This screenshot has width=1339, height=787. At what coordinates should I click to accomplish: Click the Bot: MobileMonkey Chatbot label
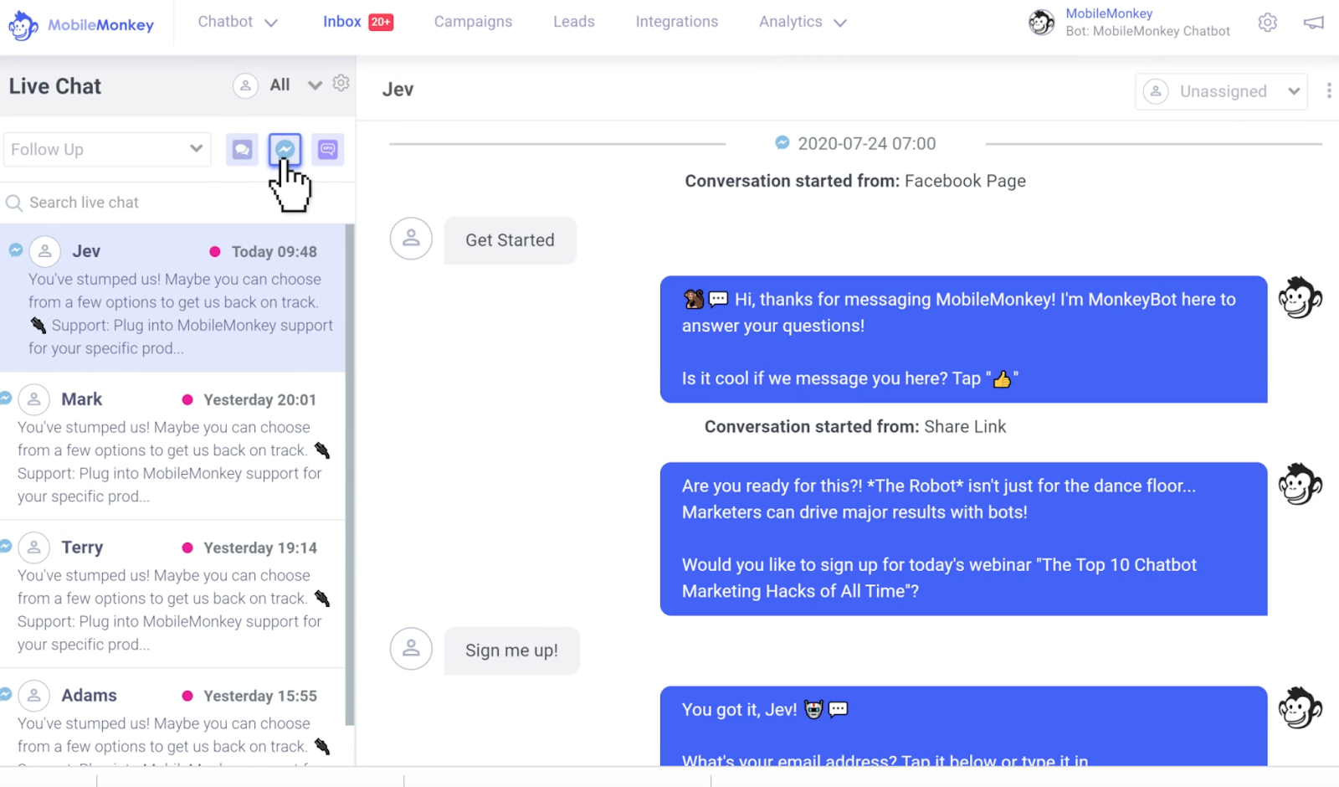pos(1148,32)
